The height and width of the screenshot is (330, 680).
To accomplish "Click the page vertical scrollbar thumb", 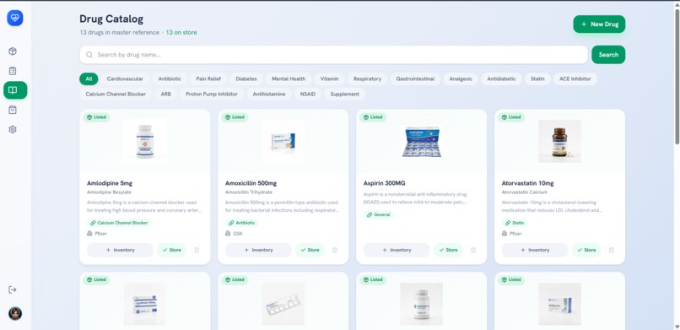I will (x=677, y=76).
